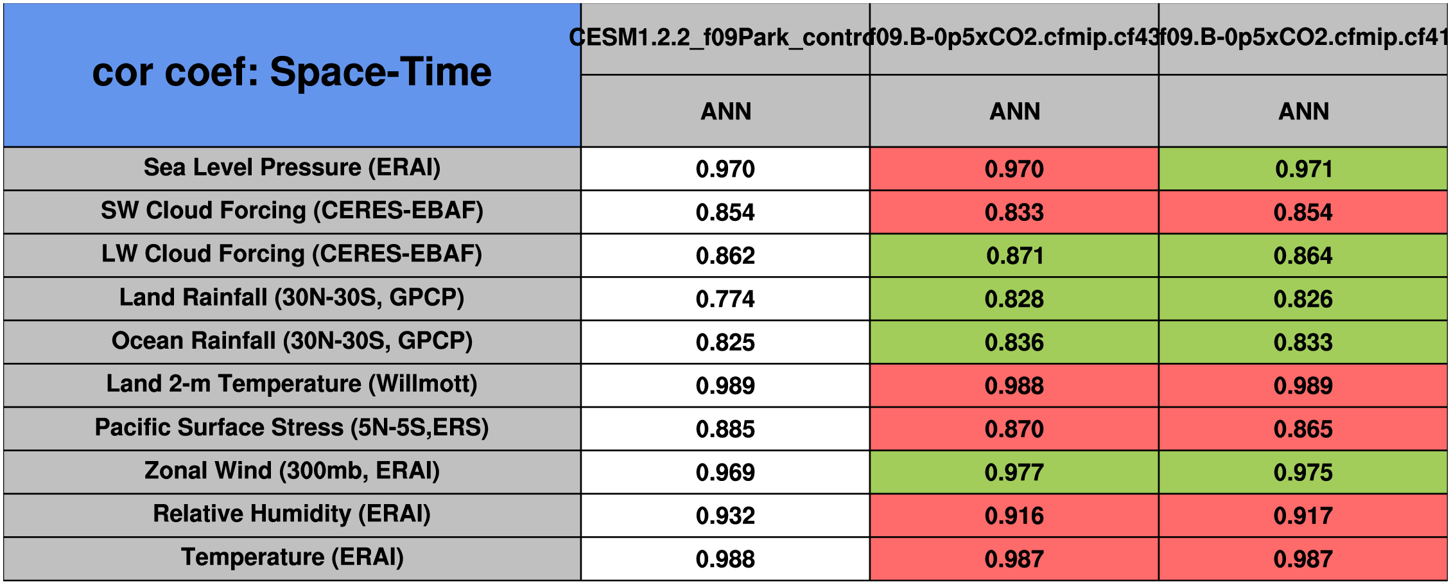Select the white 0.774 Land Rainfall cell

click(x=725, y=299)
